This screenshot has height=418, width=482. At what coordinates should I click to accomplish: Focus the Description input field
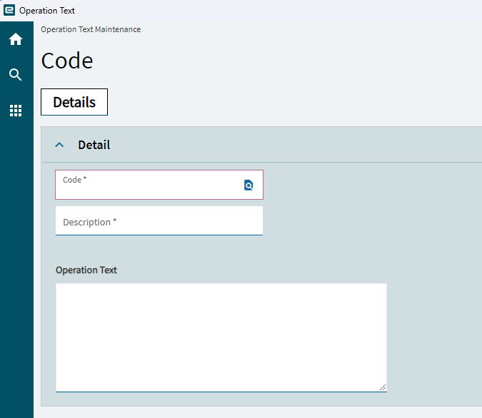point(159,221)
